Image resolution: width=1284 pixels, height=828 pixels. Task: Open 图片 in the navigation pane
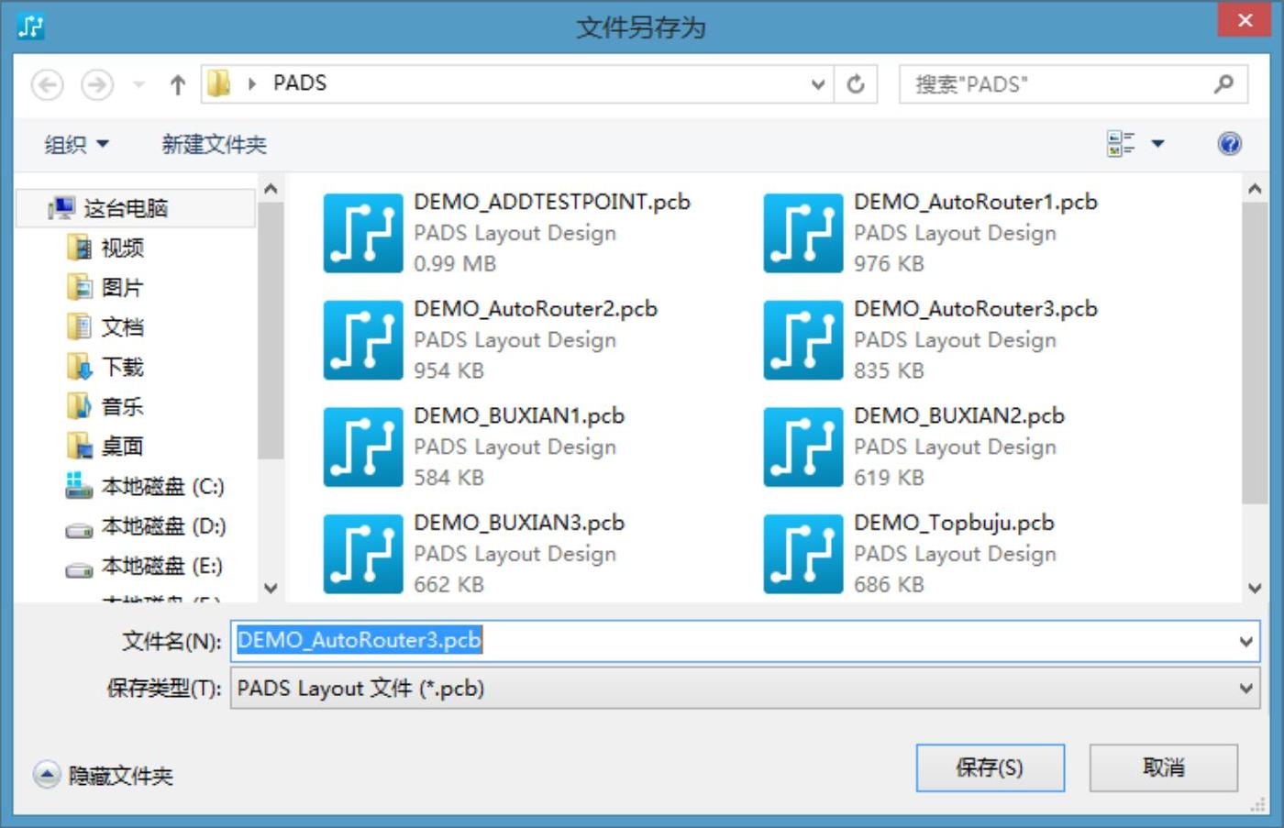(x=123, y=288)
